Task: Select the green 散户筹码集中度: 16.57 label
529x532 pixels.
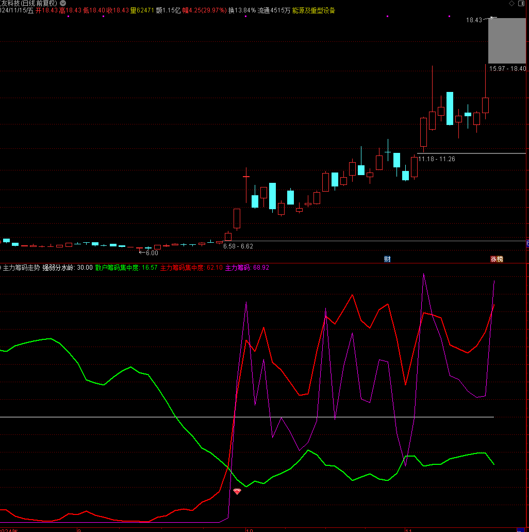Action: (x=126, y=268)
